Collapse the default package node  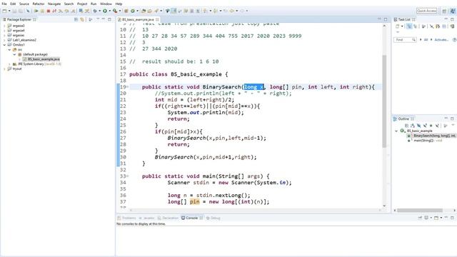14,54
